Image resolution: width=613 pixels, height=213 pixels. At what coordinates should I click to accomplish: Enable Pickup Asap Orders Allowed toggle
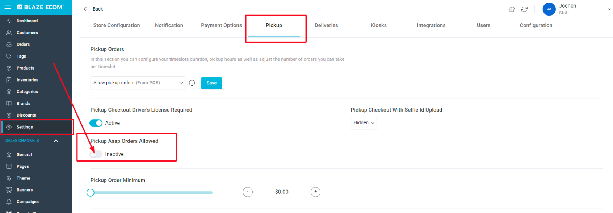pyautogui.click(x=96, y=154)
